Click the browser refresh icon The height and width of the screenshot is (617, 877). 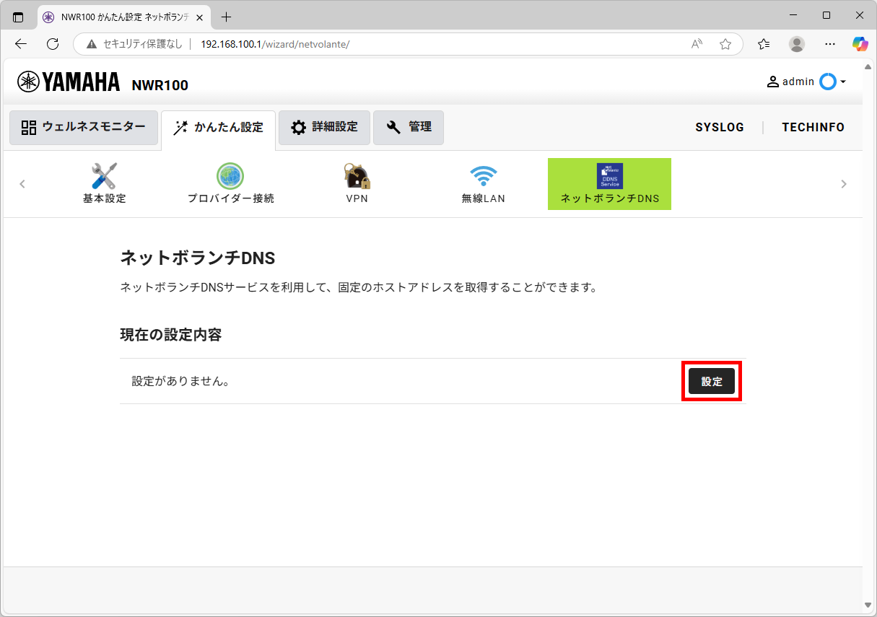click(x=53, y=44)
